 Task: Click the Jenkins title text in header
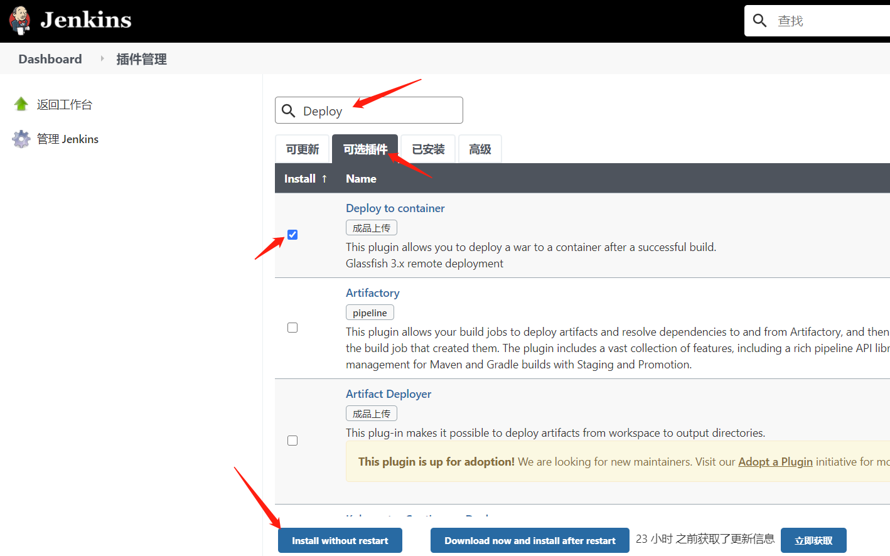click(x=86, y=20)
